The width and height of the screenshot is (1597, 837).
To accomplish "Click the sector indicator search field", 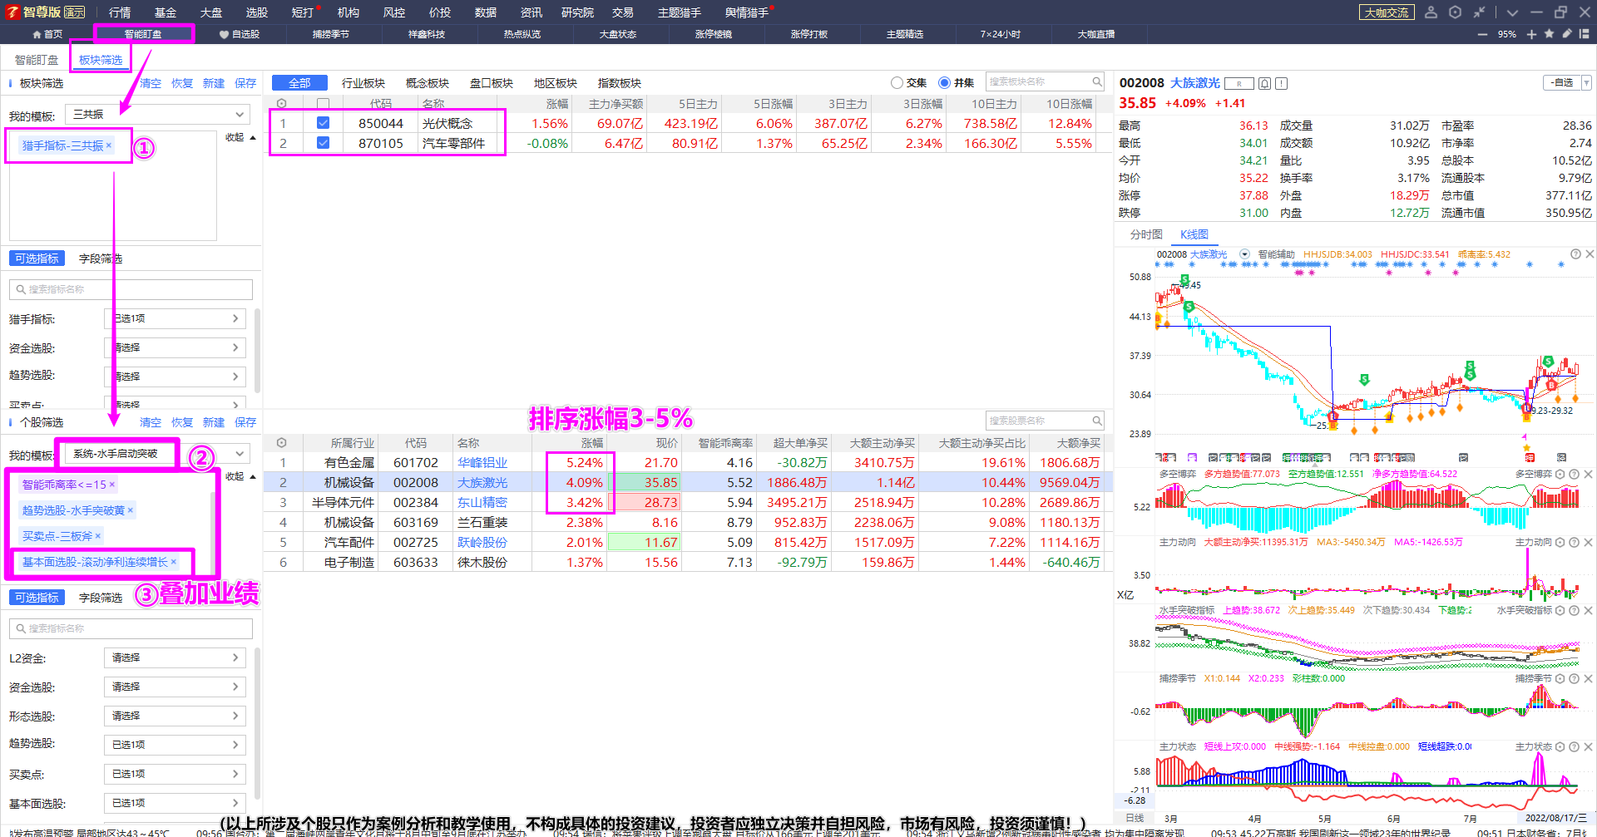I will 131,289.
